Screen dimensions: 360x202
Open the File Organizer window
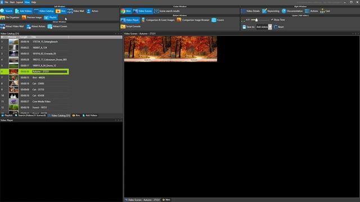pyautogui.click(x=10, y=17)
